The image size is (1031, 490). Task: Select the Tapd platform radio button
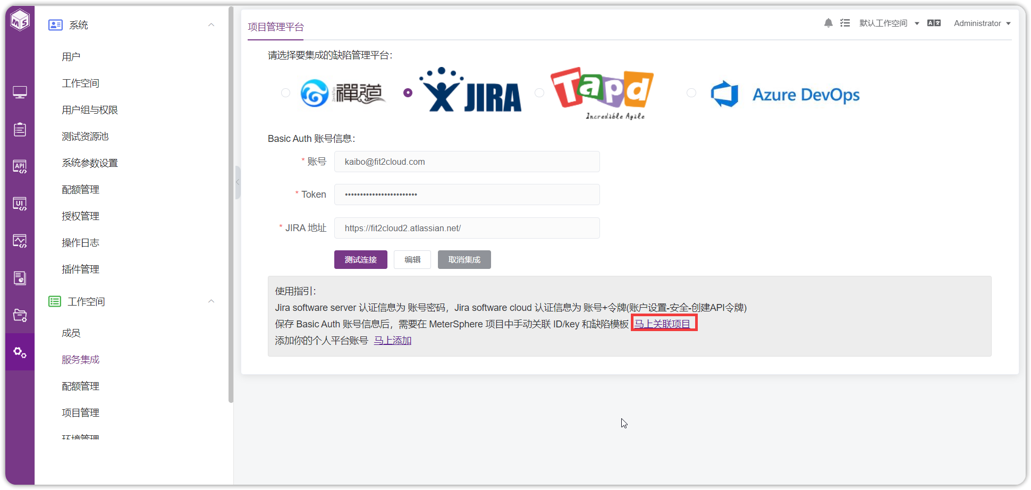[539, 92]
